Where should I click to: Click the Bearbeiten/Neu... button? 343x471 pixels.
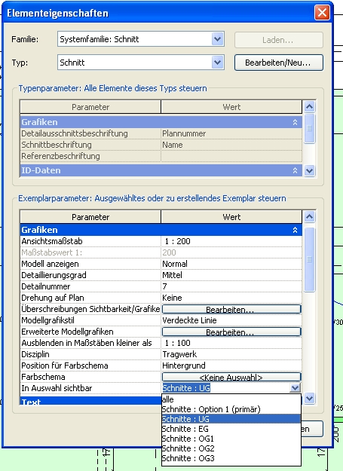click(x=279, y=63)
